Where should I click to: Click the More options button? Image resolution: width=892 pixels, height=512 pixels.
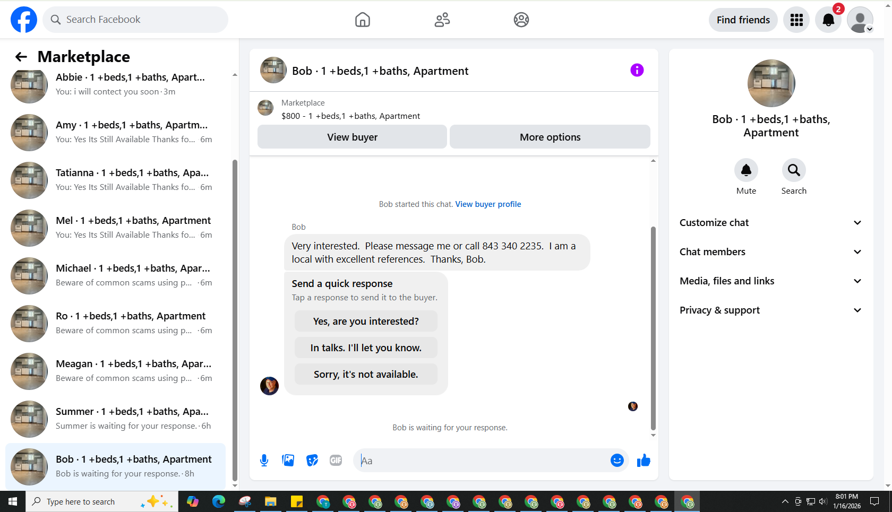coord(550,137)
